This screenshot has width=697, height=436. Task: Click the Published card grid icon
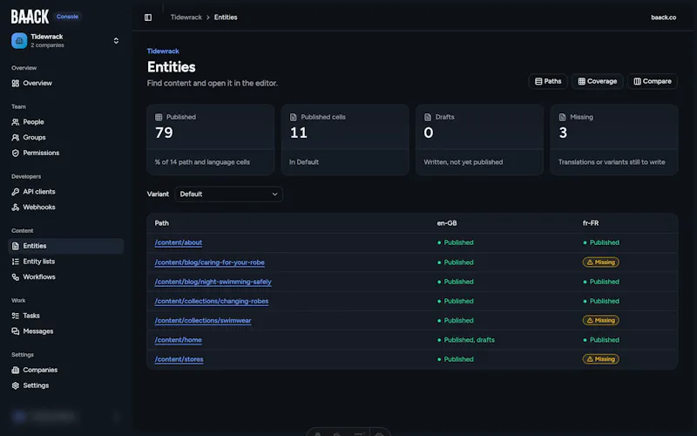click(159, 117)
